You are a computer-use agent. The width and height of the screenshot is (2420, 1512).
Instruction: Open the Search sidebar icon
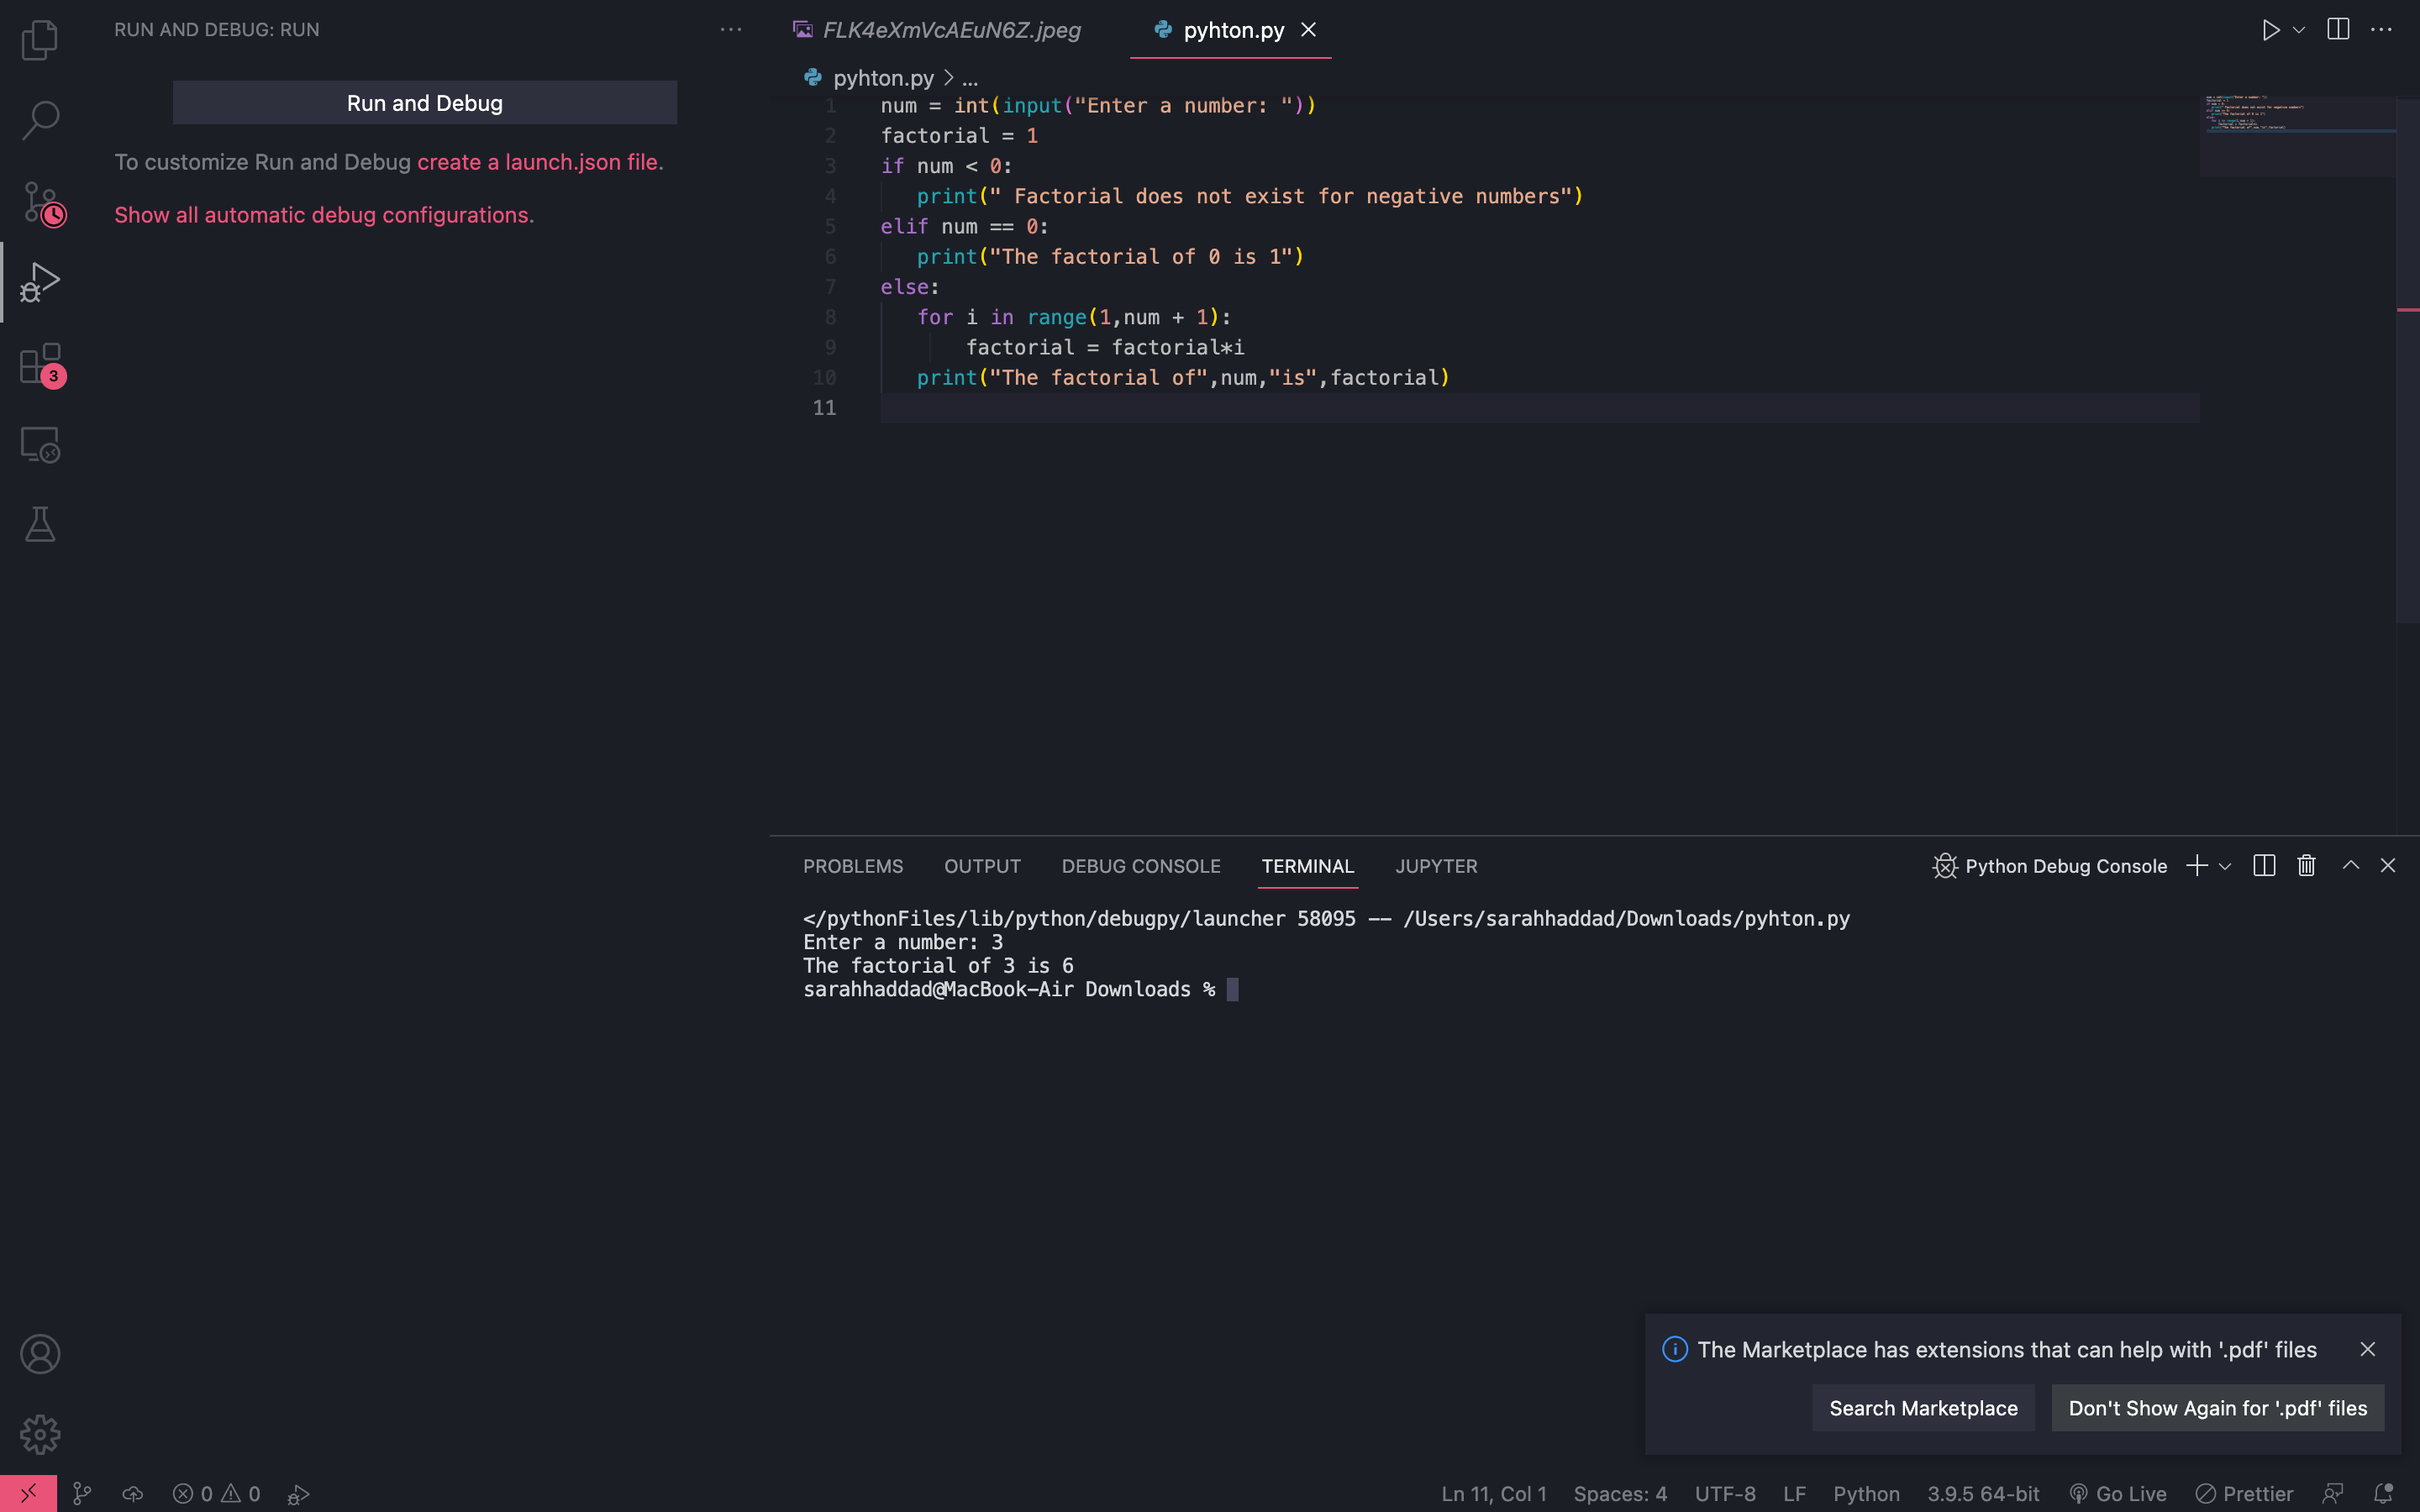tap(40, 119)
